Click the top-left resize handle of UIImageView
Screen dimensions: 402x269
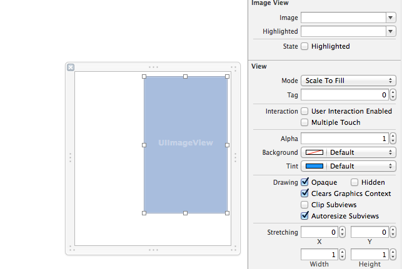(x=144, y=77)
